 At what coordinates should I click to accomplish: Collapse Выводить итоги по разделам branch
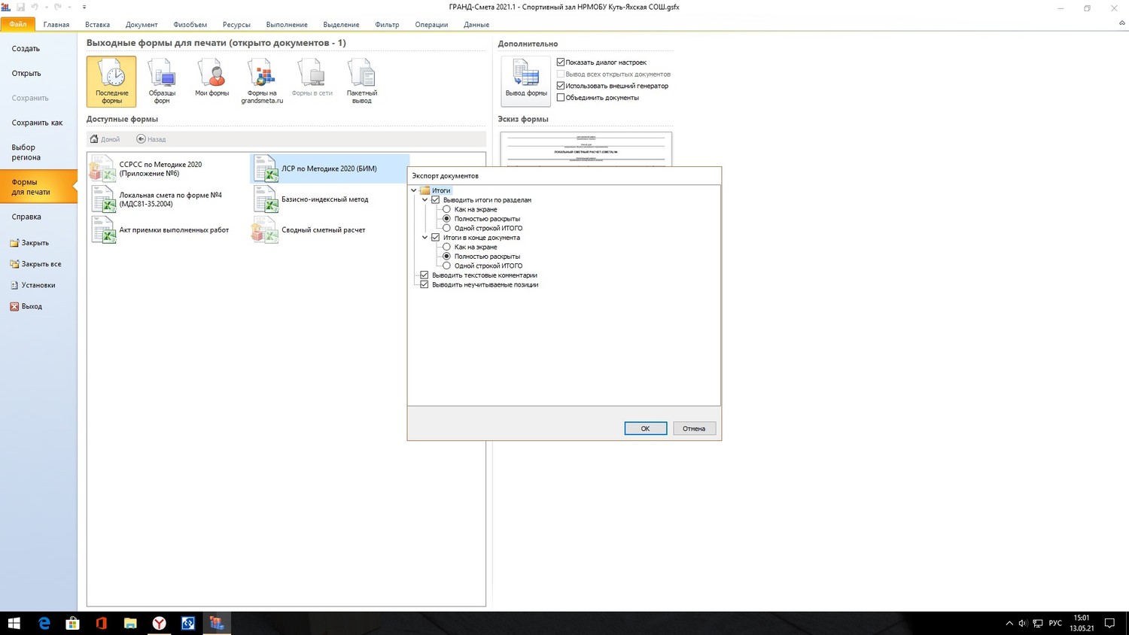point(425,200)
